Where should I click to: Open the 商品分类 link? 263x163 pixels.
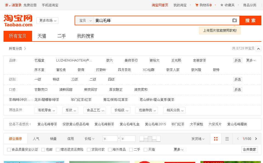pyautogui.click(x=250, y=5)
